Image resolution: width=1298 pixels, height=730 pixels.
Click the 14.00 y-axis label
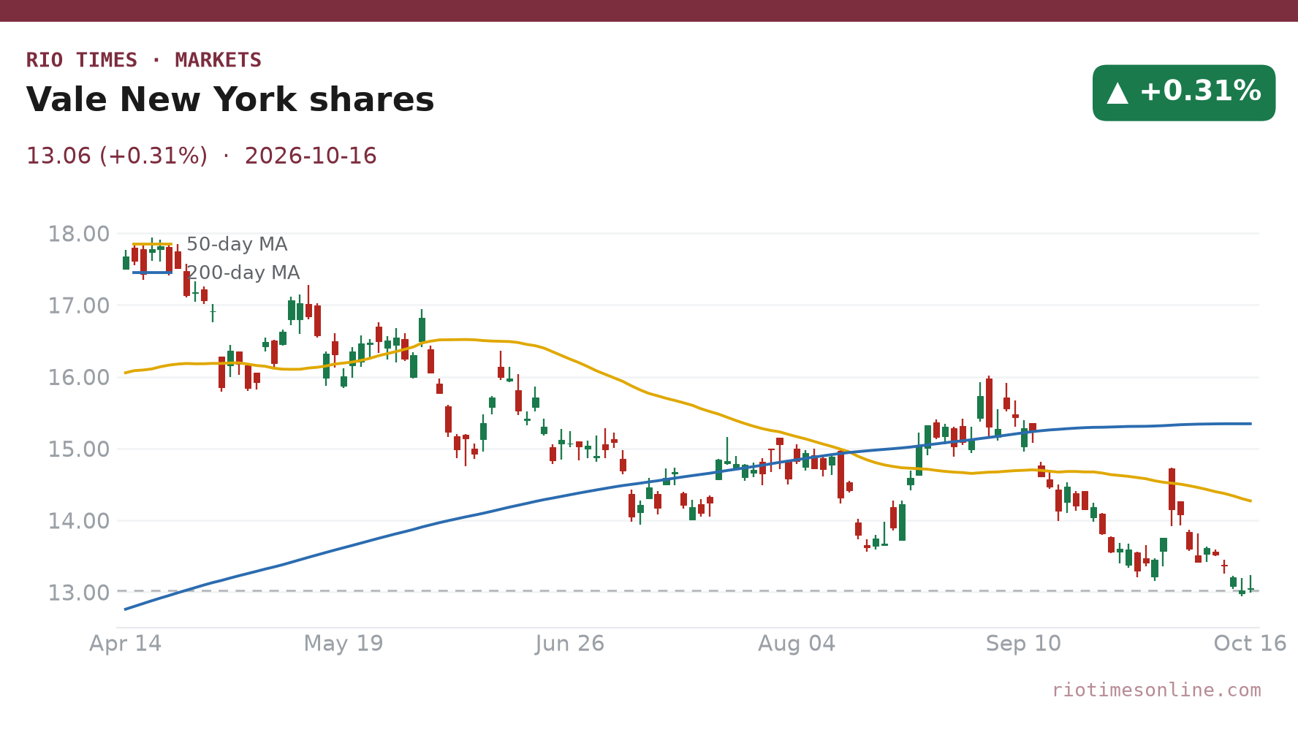pos(79,521)
